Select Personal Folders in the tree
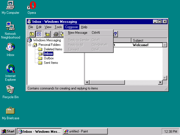180x135 pixels. (49, 45)
